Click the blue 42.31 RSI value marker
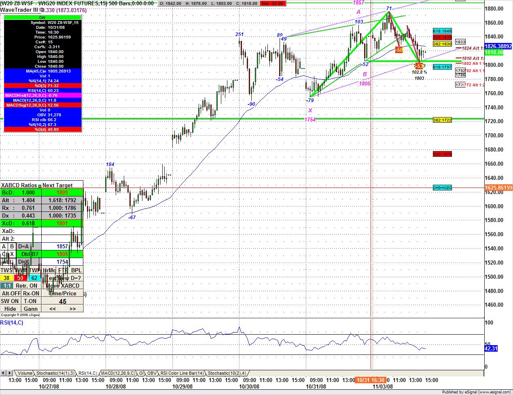This screenshot has width=513, height=395. (x=491, y=348)
